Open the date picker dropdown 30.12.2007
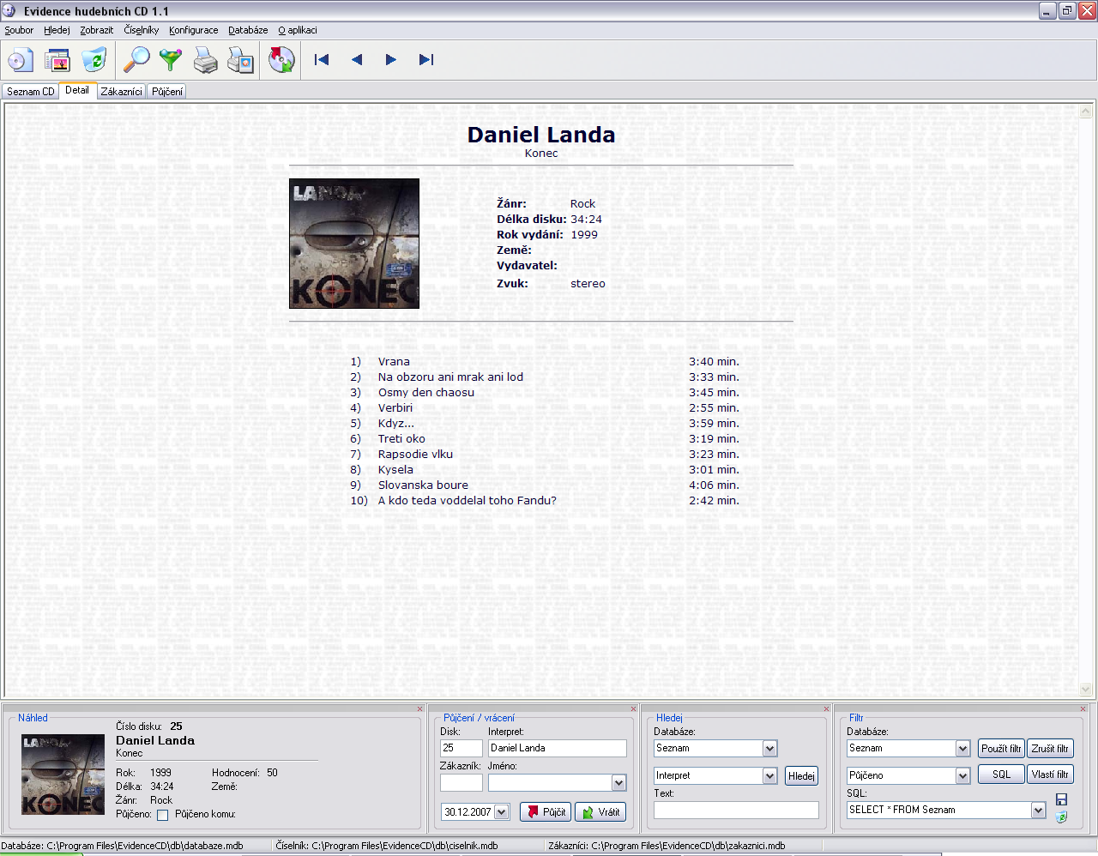Image resolution: width=1098 pixels, height=856 pixels. pos(502,812)
